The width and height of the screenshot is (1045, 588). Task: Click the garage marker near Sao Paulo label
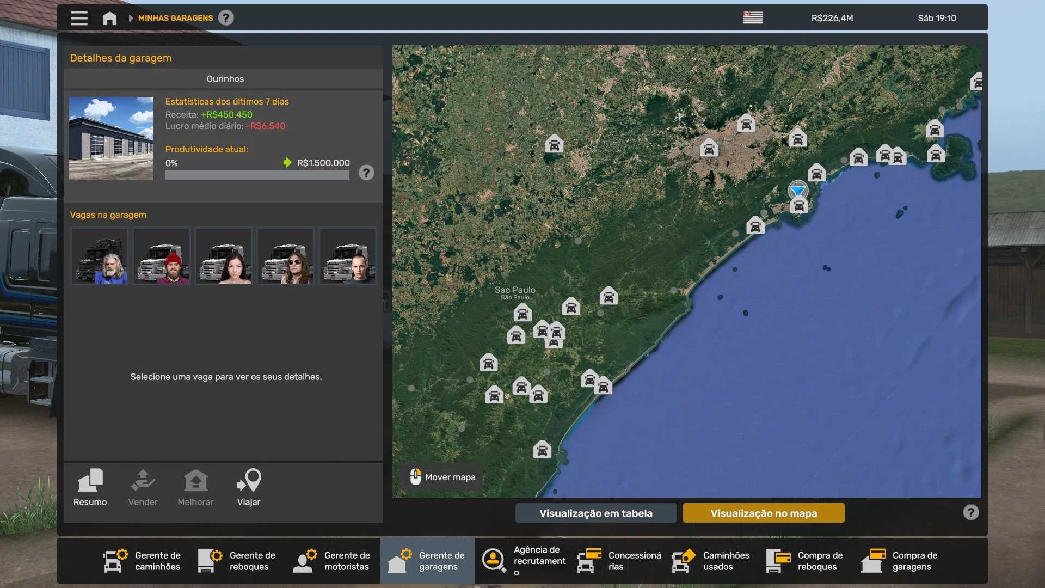pyautogui.click(x=522, y=313)
